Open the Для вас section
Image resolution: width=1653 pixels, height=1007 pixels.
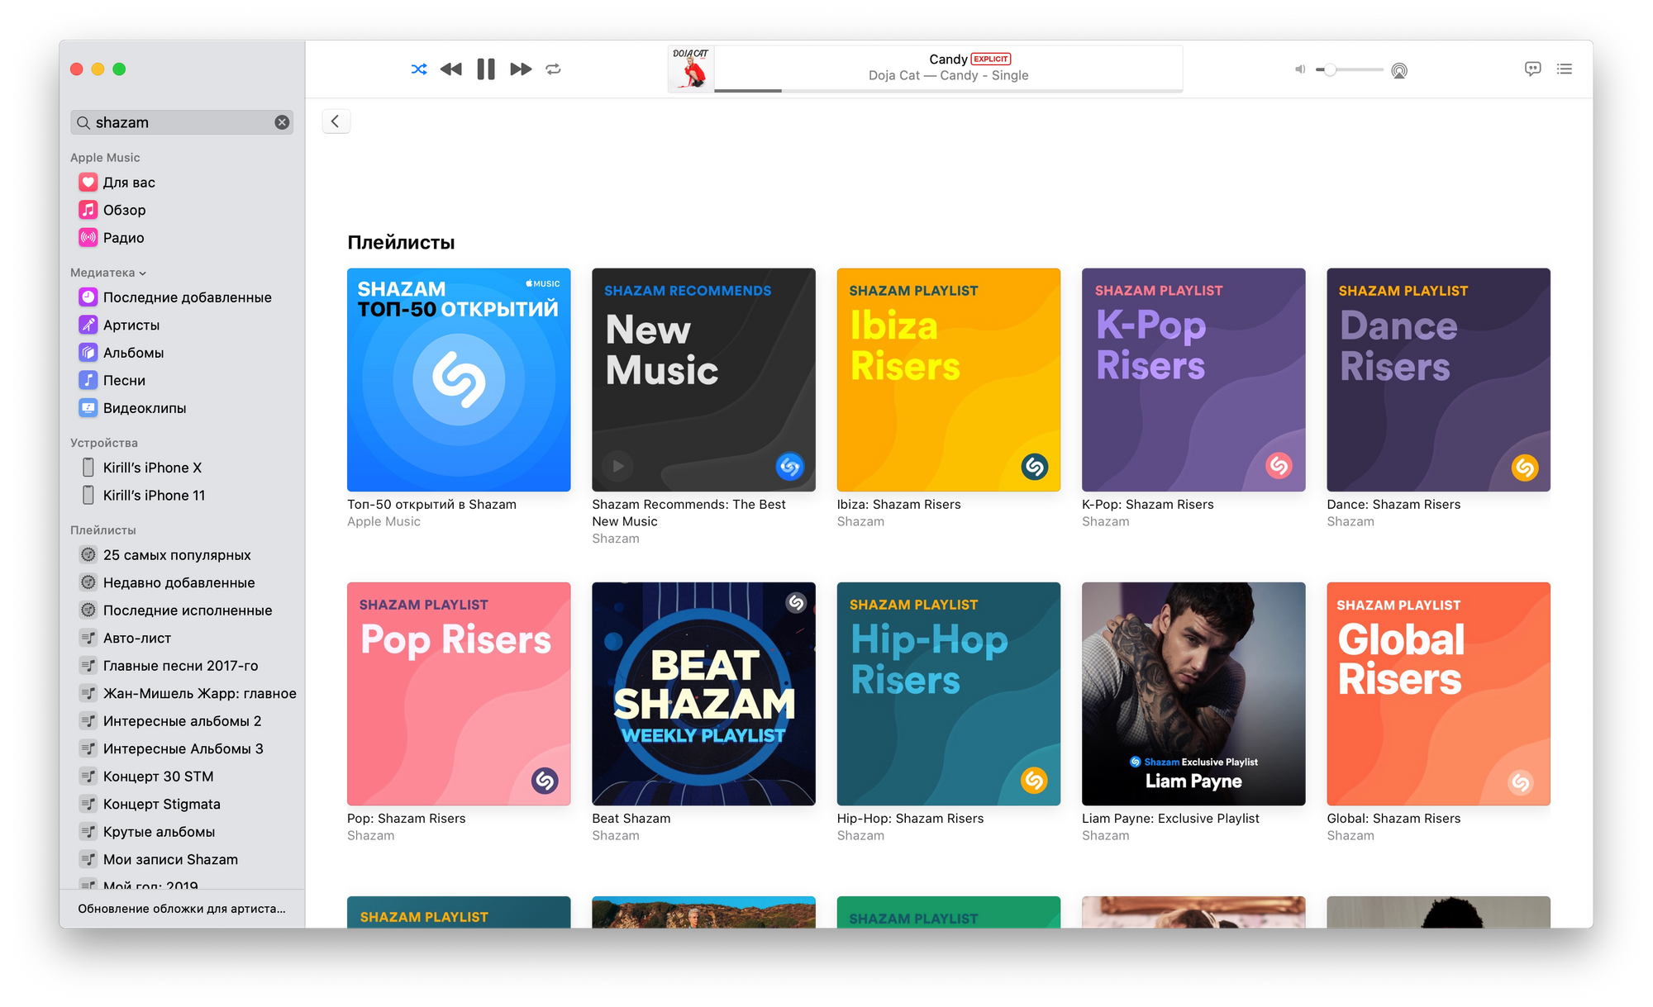(x=129, y=183)
